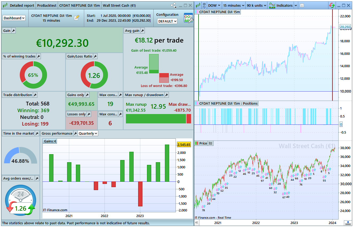Click the Avg gain panel label
353x227 pixels.
point(132,31)
